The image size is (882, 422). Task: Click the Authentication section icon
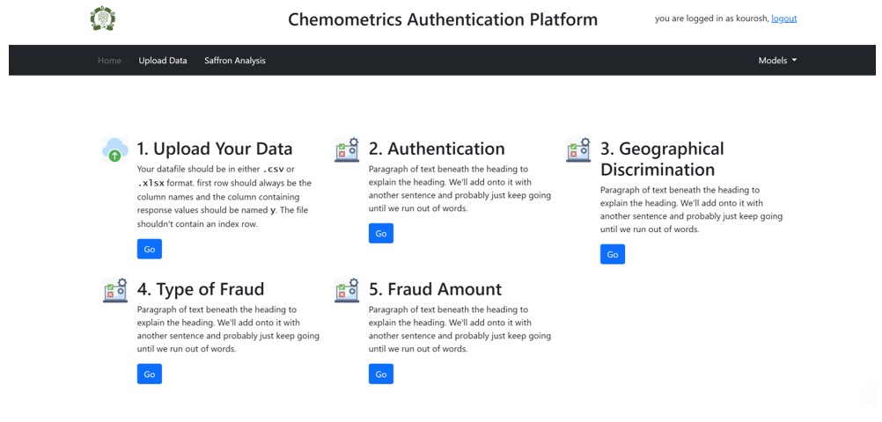(x=347, y=149)
